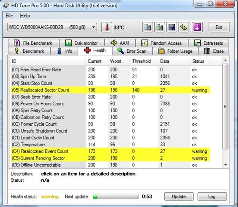Screen dimensions: 238x207
Task: Open the WDC WD5000AAKS drive dropdown
Action: click(x=52, y=27)
